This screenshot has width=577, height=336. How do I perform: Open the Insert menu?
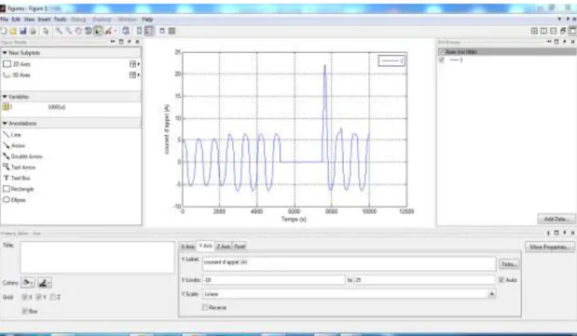pos(44,20)
